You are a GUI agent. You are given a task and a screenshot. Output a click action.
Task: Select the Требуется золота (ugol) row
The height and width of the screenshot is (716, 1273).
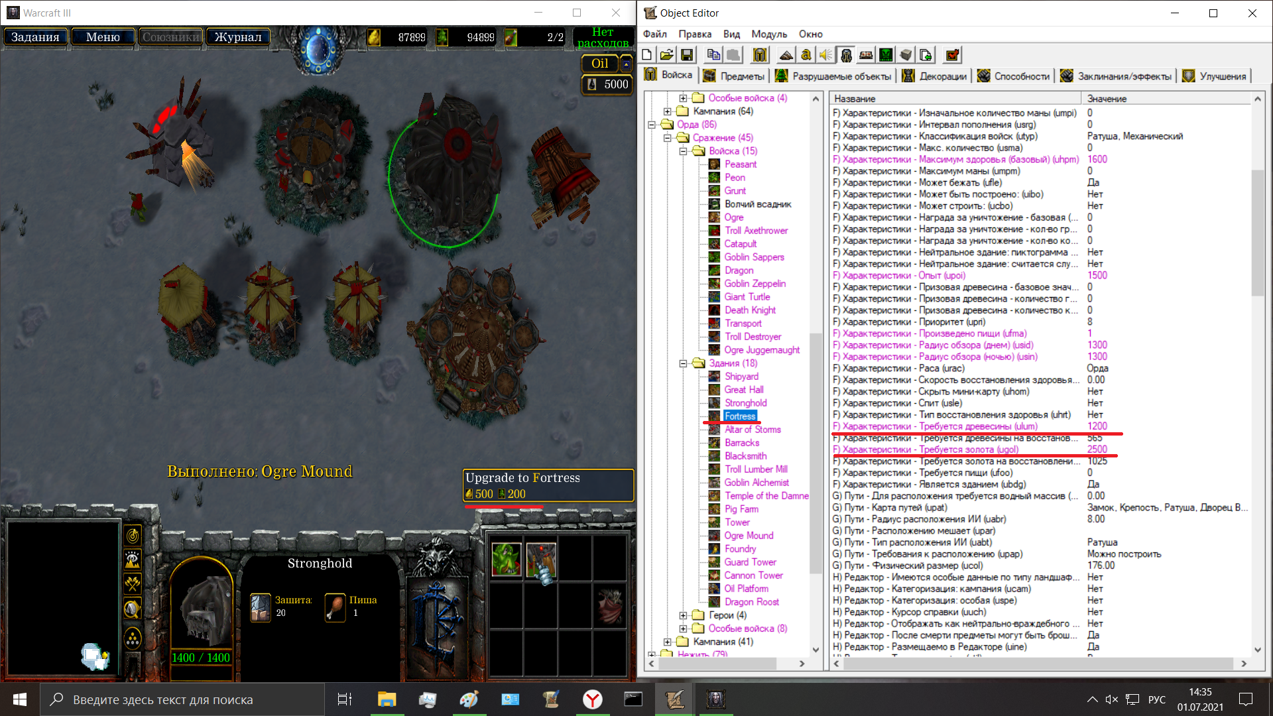tap(1040, 449)
